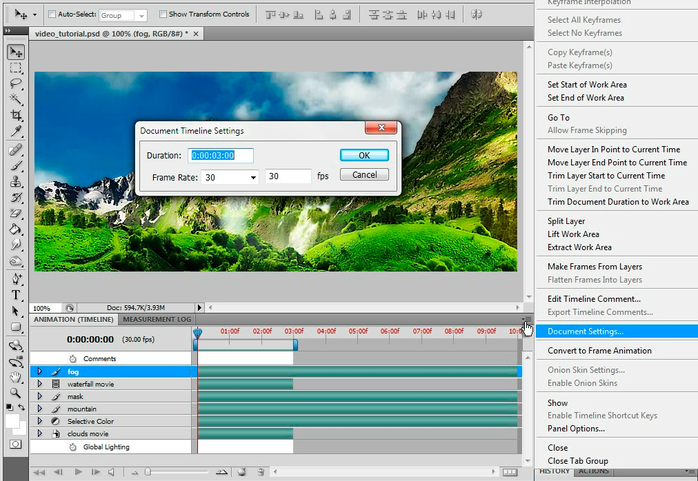Expand the mountain layer row
This screenshot has width=698, height=481.
pos(39,409)
